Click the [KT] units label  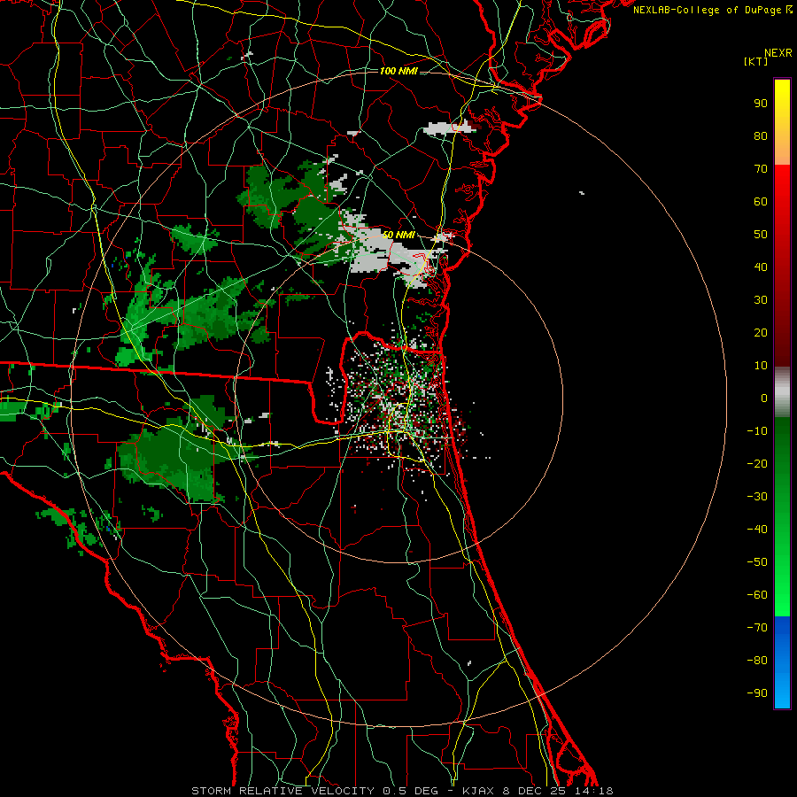pos(756,61)
